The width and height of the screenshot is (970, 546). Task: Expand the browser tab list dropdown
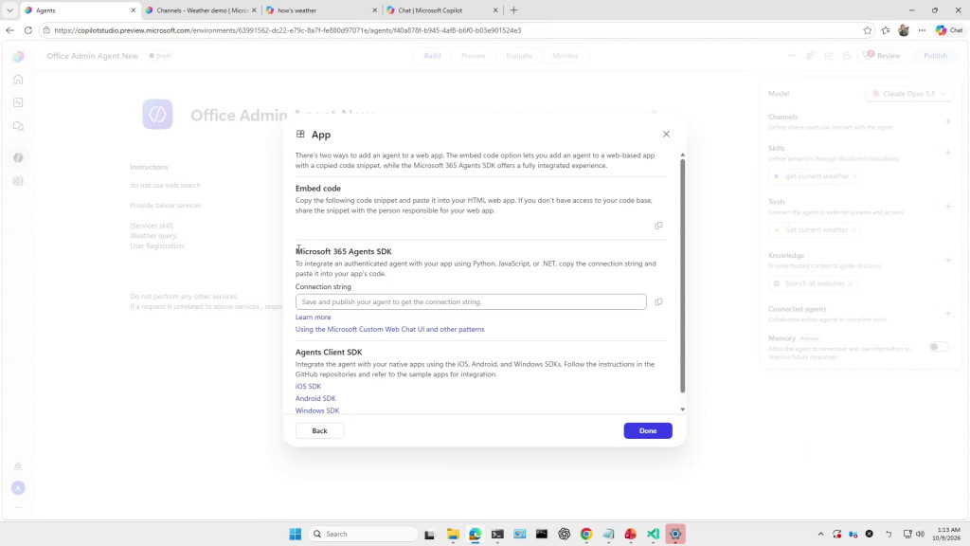tap(9, 10)
